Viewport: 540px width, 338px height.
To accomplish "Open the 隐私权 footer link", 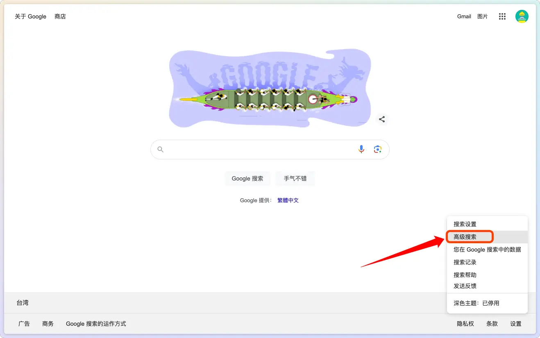I will tap(465, 324).
